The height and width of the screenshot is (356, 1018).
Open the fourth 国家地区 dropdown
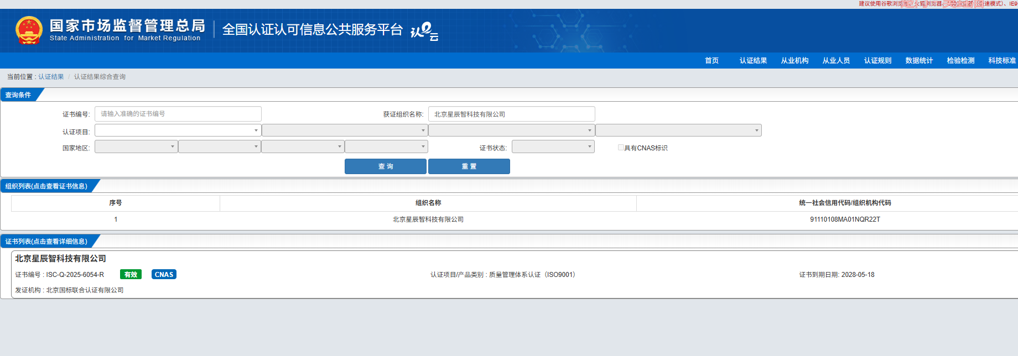coord(386,146)
